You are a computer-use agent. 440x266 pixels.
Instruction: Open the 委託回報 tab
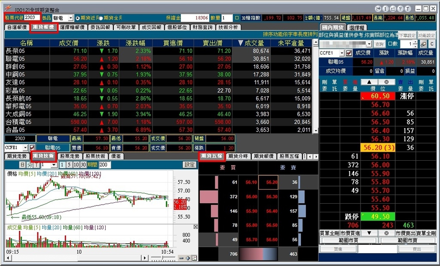101,27
